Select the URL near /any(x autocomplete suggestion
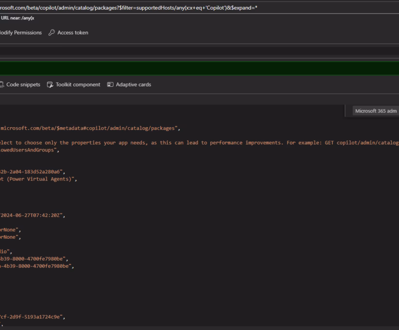The image size is (399, 330). [18, 17]
